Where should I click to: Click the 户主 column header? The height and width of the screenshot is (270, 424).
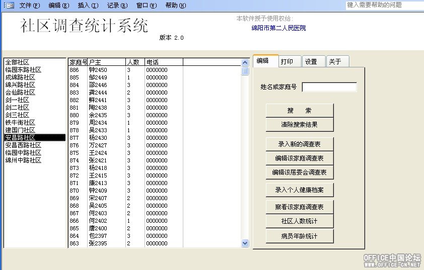(107, 62)
